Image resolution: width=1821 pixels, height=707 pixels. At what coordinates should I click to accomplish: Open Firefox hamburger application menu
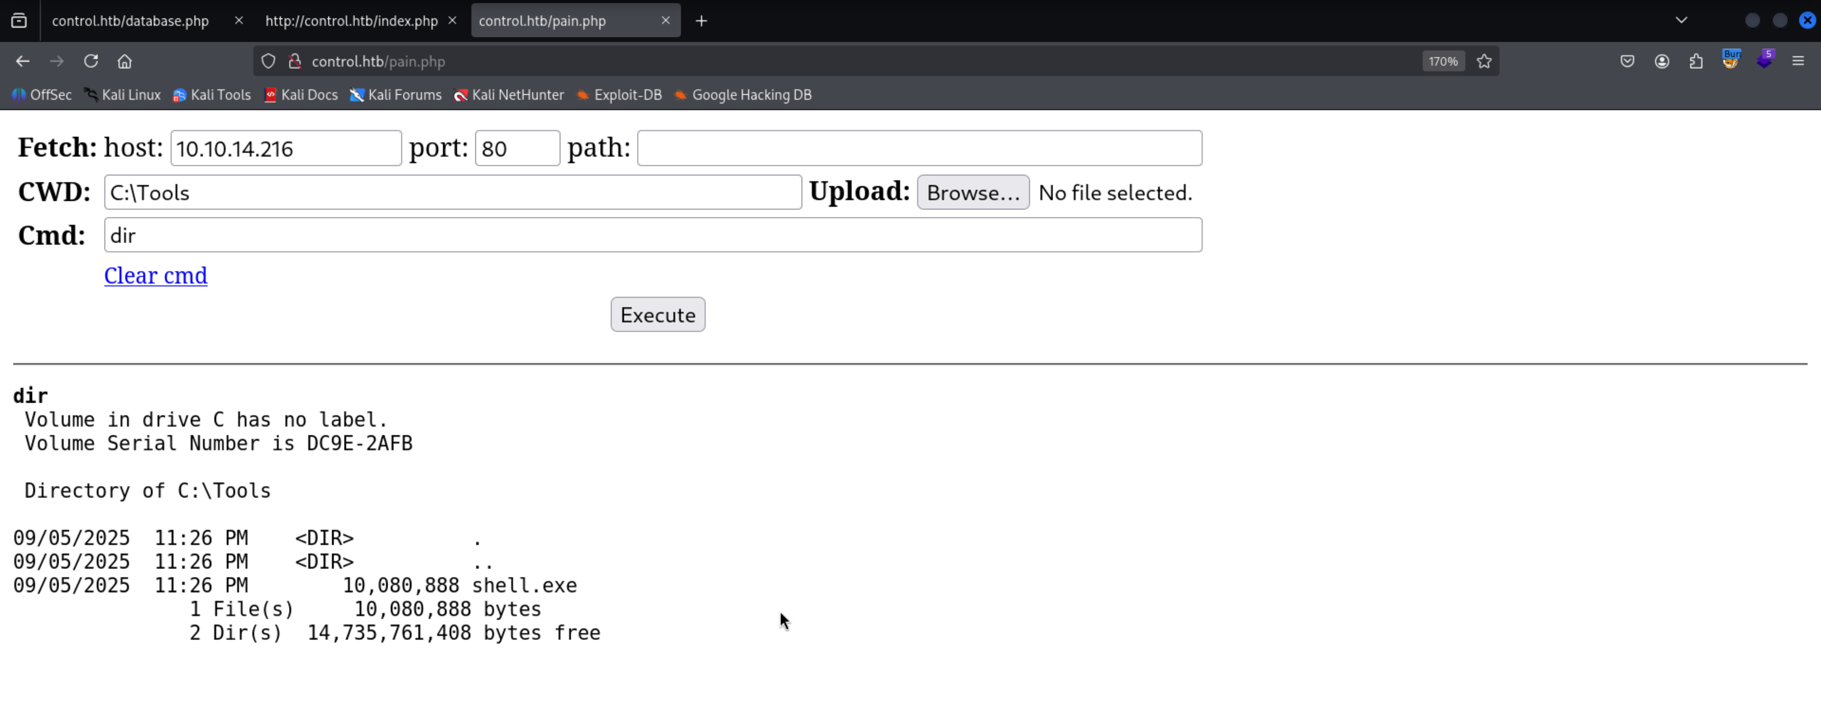point(1798,62)
